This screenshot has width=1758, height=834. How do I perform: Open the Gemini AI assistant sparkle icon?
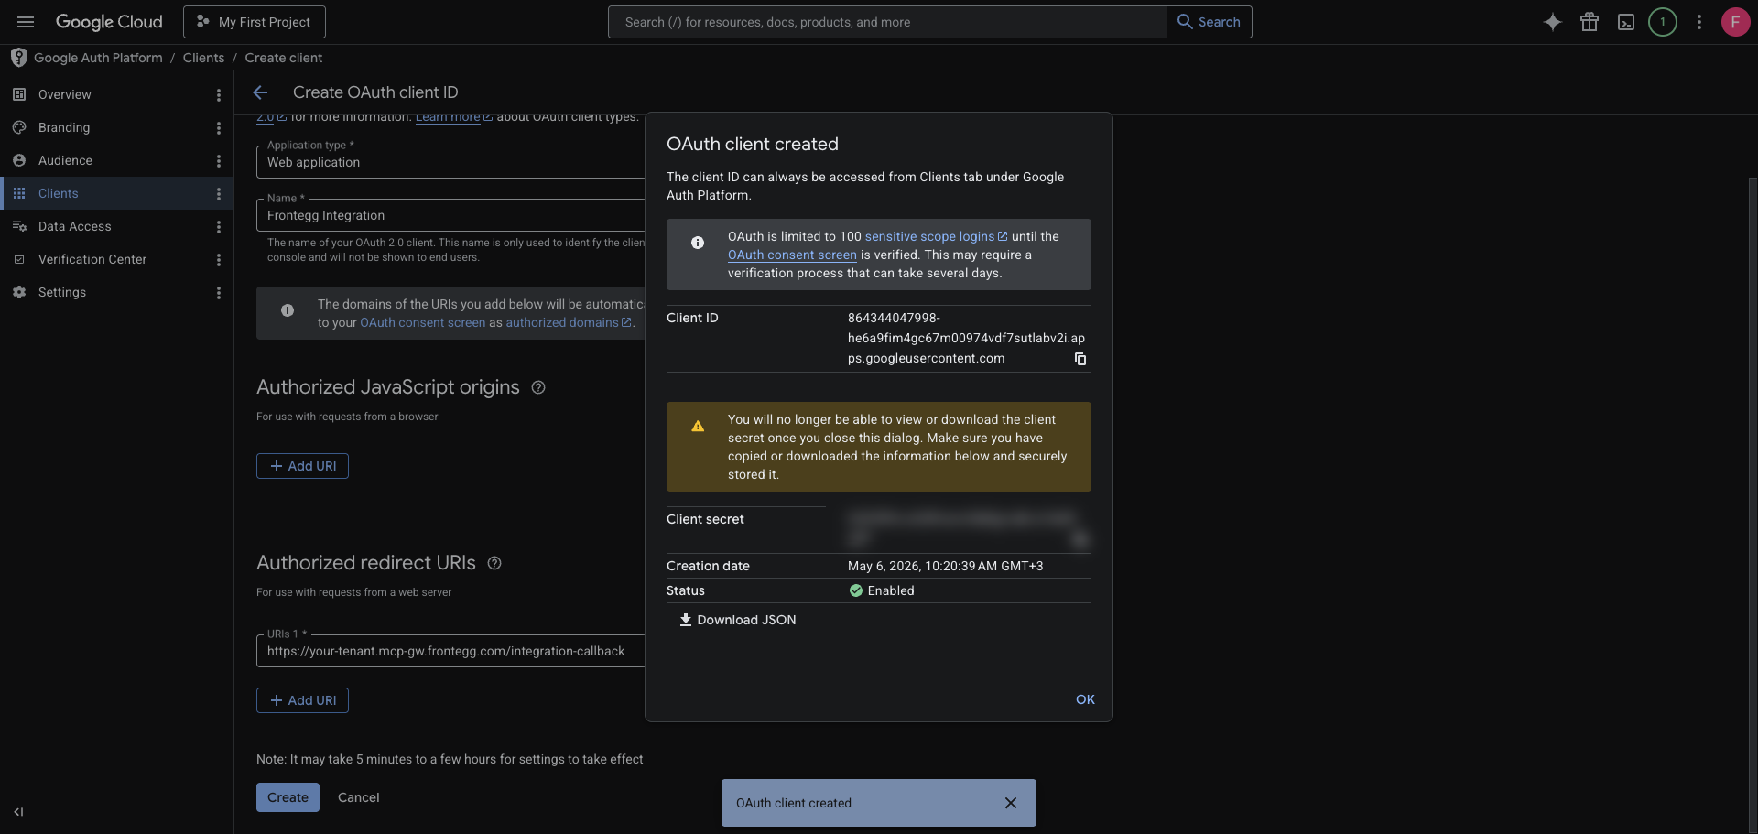click(1552, 22)
